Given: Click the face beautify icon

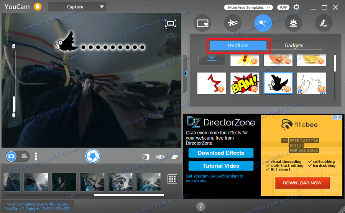Looking at the screenshot, I should point(146,156).
